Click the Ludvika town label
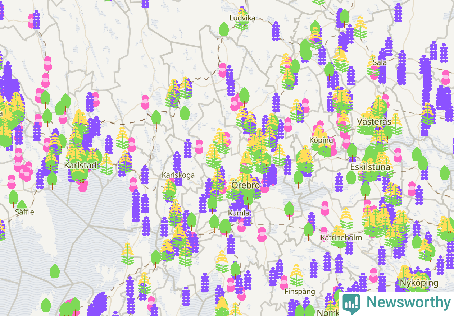 [x=242, y=18]
